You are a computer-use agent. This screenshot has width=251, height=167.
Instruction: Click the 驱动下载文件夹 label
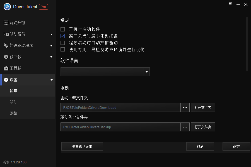tap(74, 98)
